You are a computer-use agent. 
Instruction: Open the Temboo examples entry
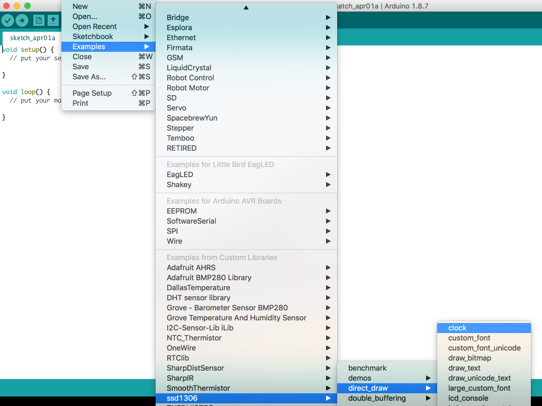click(247, 138)
